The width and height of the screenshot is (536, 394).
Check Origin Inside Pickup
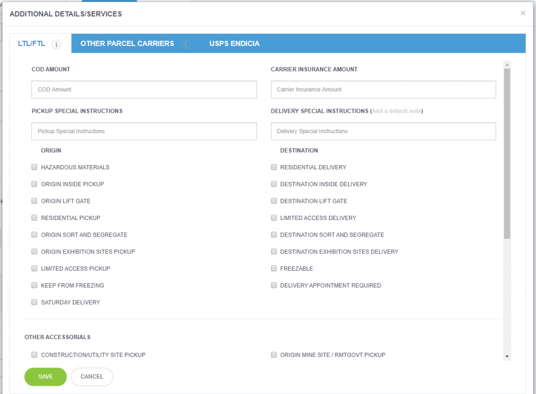tap(34, 184)
